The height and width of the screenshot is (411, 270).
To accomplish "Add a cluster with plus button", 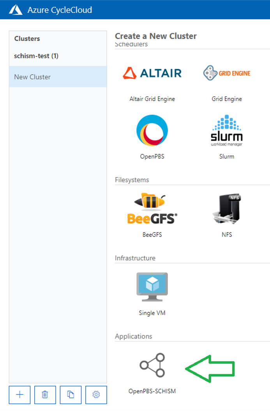I will click(19, 395).
